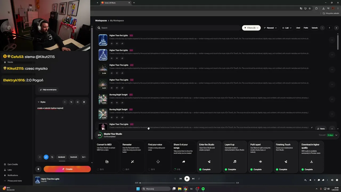
Task: Open the Filters (3) dropdown
Action: pyautogui.click(x=251, y=28)
